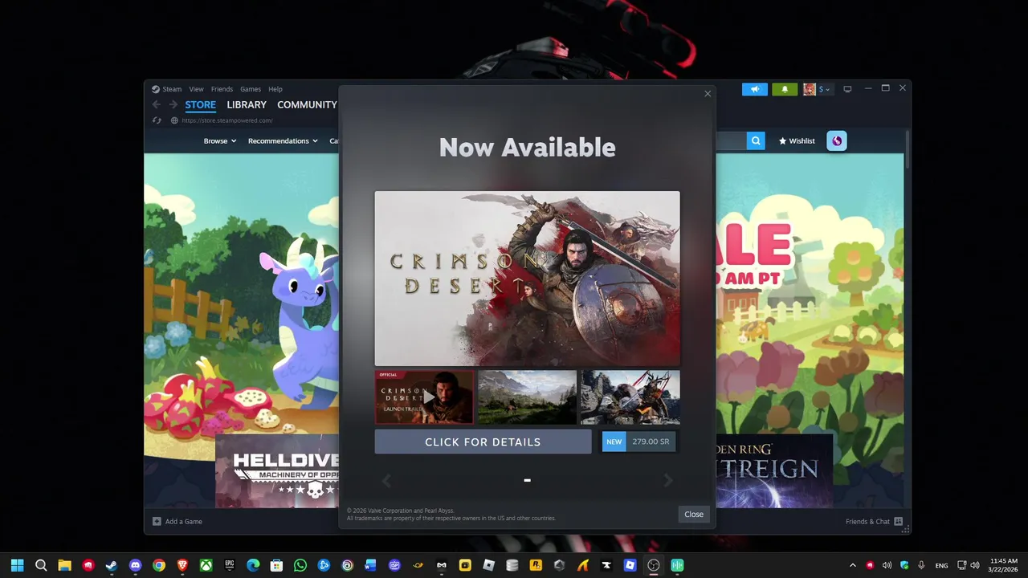Open the Xbox app from the taskbar
The height and width of the screenshot is (578, 1028).
point(206,565)
